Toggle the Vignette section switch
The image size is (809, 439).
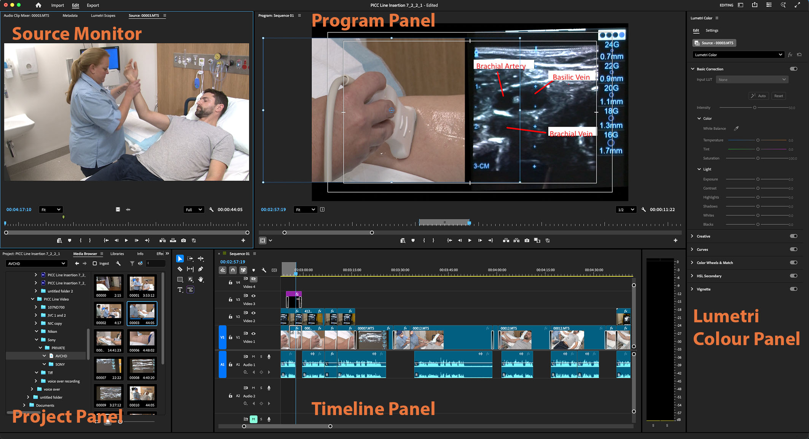pos(793,289)
